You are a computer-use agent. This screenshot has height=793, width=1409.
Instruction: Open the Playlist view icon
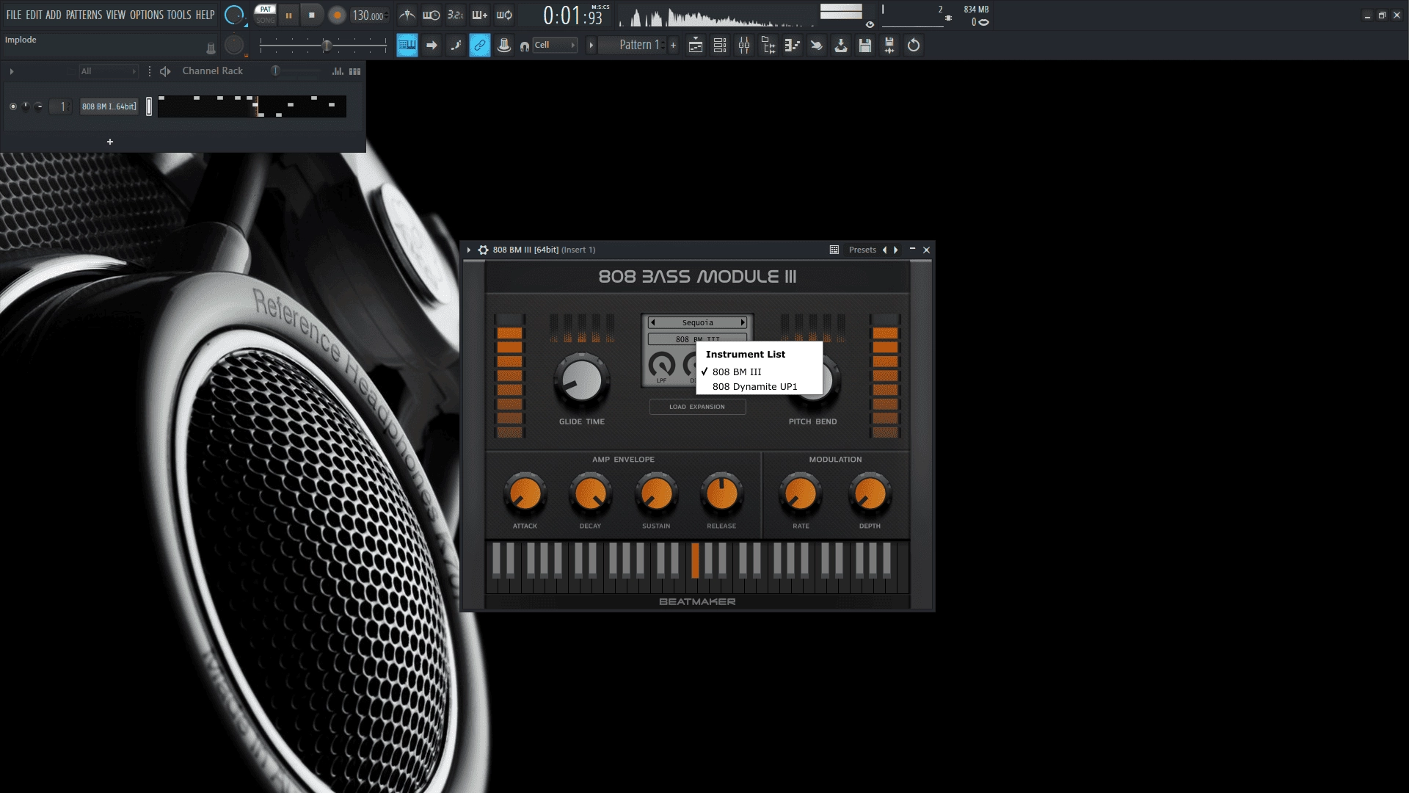(696, 46)
